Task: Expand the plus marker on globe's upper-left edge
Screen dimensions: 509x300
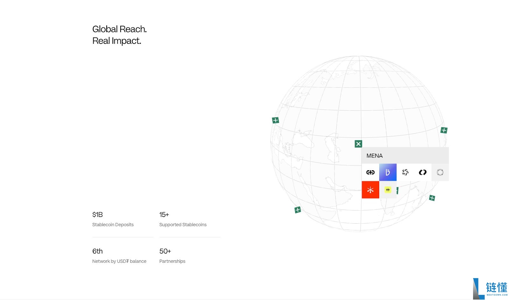Action: click(275, 120)
